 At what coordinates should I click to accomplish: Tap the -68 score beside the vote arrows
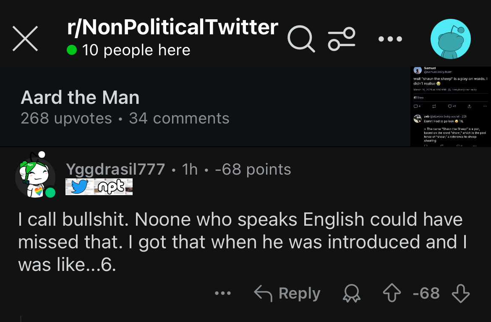coord(426,294)
